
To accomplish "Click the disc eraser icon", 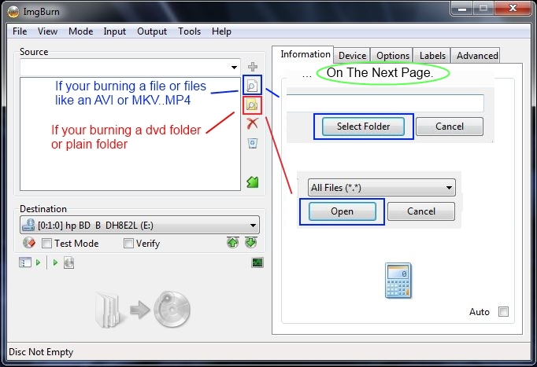I will click(29, 243).
